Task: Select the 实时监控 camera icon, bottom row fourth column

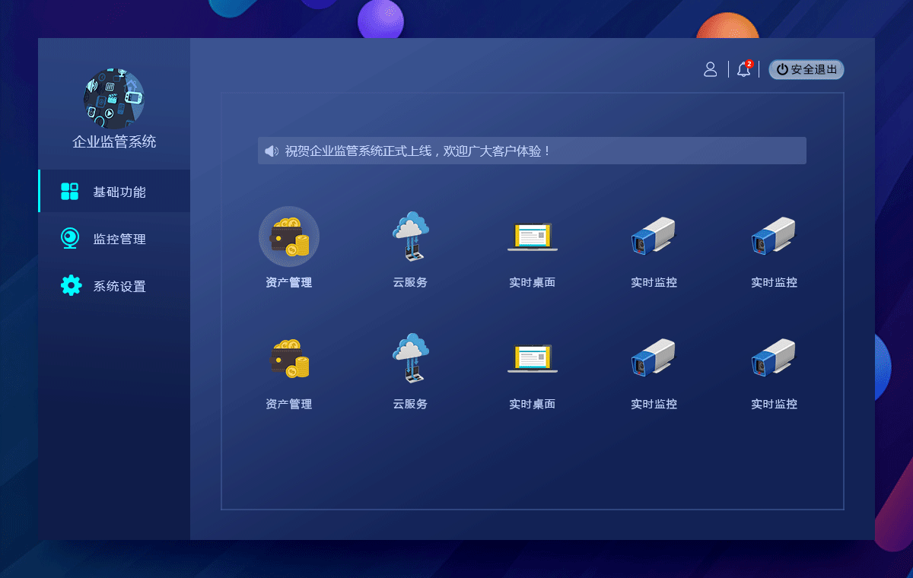Action: [x=654, y=357]
